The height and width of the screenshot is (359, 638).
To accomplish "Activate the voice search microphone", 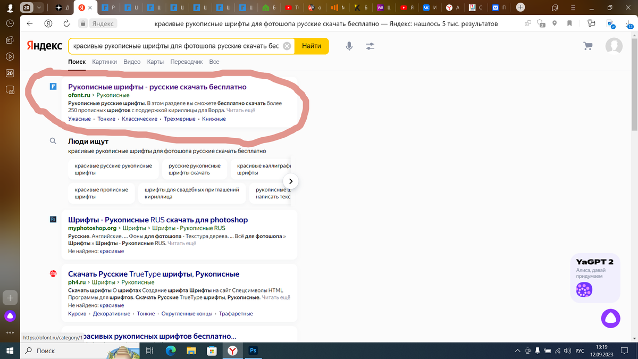I will tap(349, 46).
